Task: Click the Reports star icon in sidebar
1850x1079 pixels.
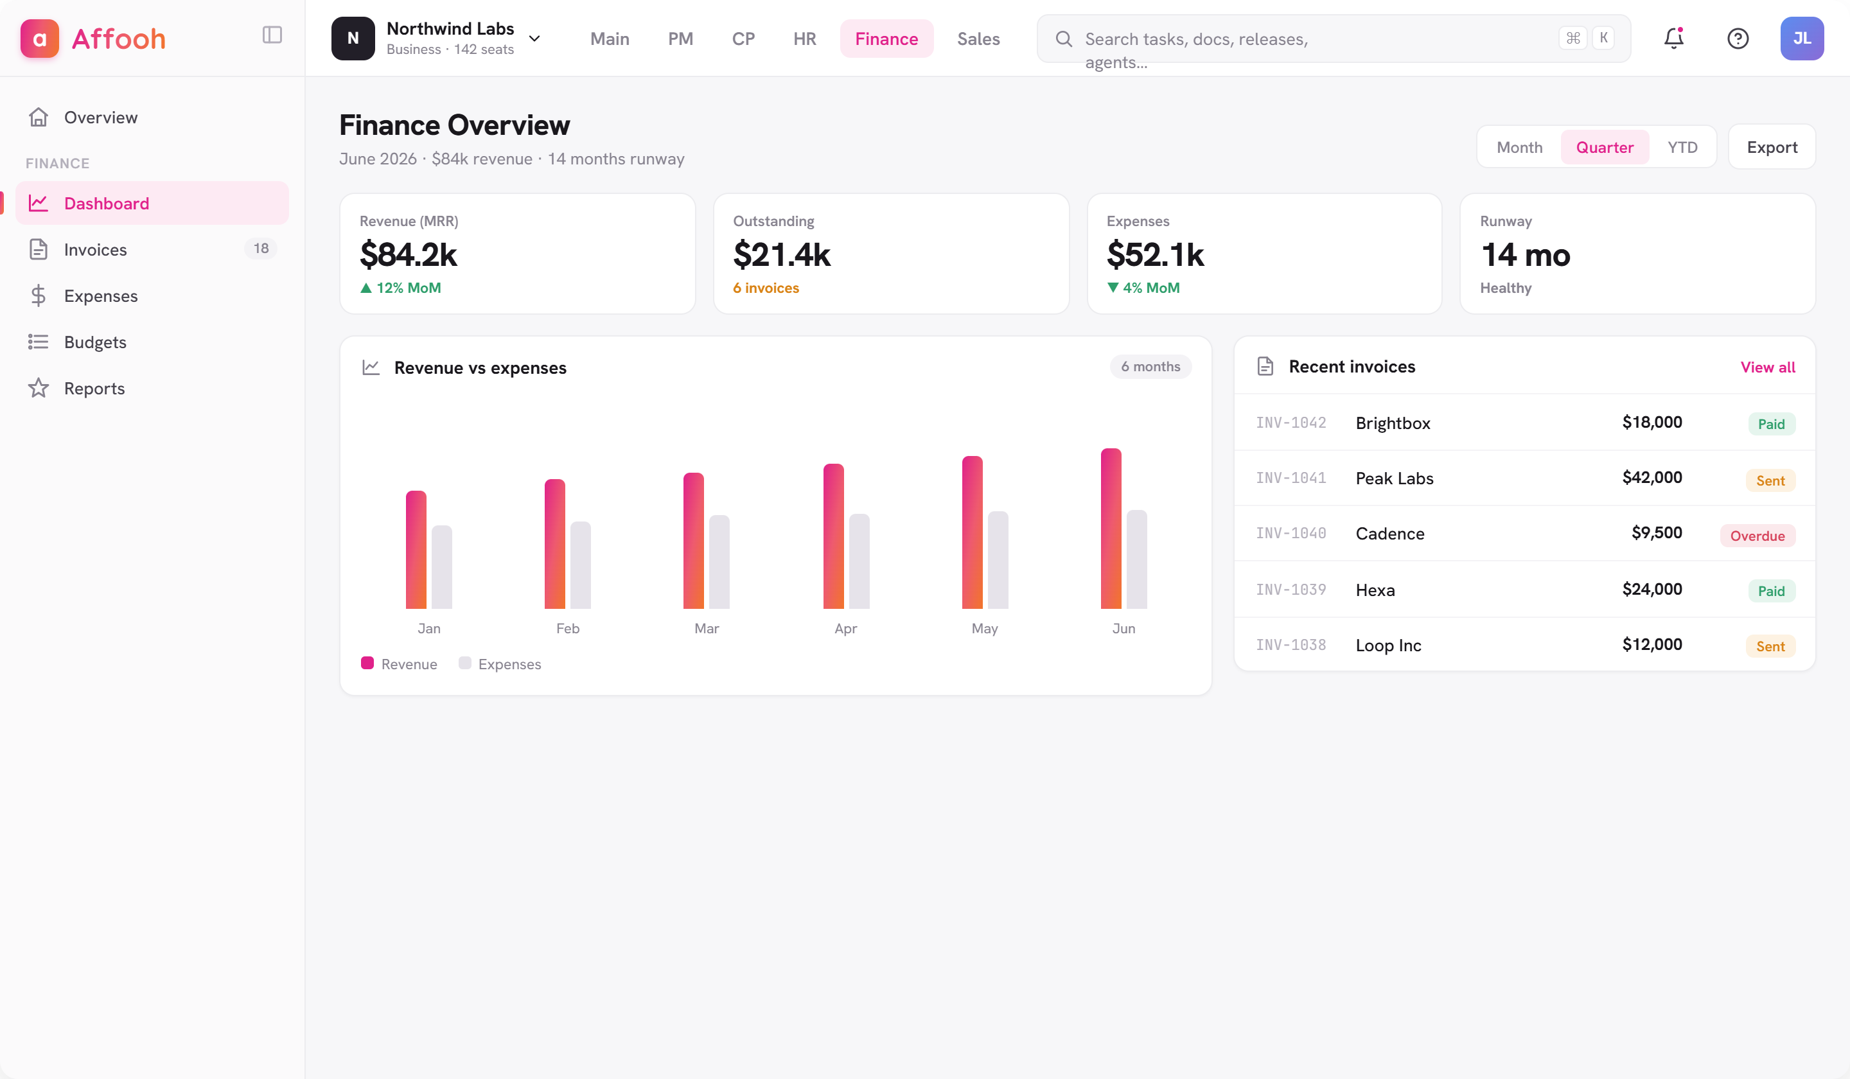Action: tap(38, 387)
